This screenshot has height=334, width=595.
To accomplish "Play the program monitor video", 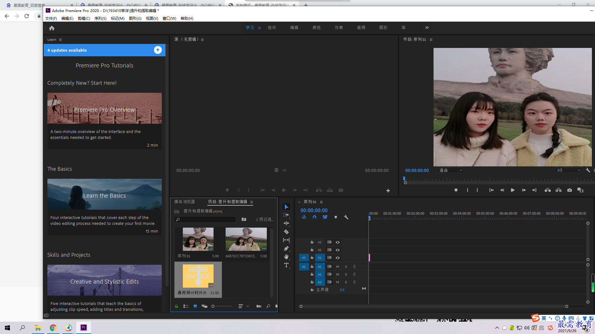I will 513,190.
